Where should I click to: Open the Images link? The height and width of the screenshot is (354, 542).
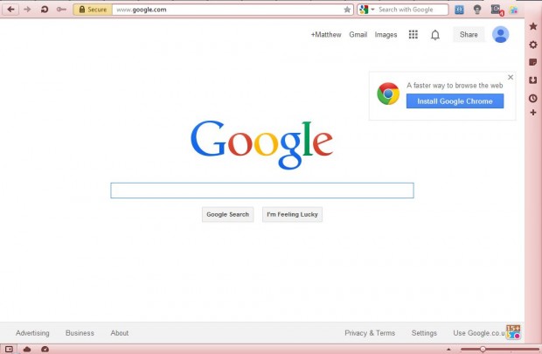(386, 35)
